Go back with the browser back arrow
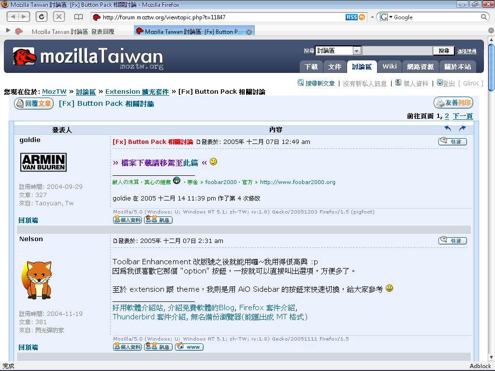495x371 pixels. click(x=12, y=17)
